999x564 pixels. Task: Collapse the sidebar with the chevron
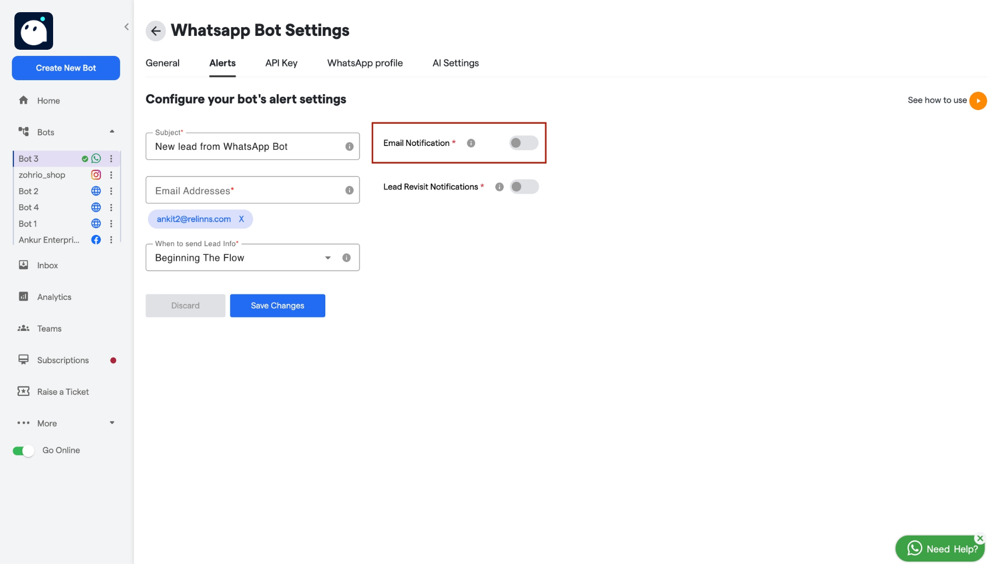tap(127, 27)
